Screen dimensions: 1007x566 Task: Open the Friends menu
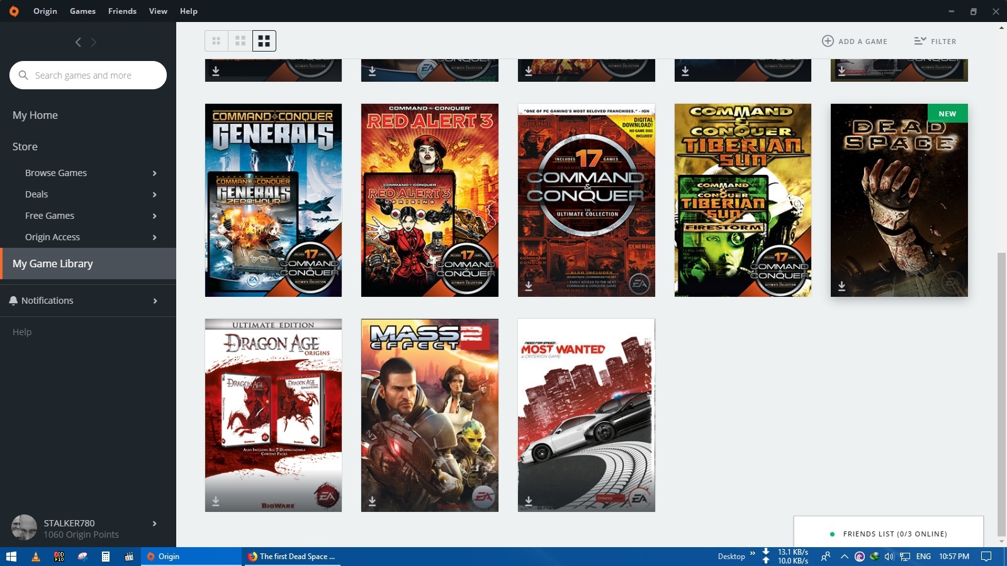tap(122, 11)
